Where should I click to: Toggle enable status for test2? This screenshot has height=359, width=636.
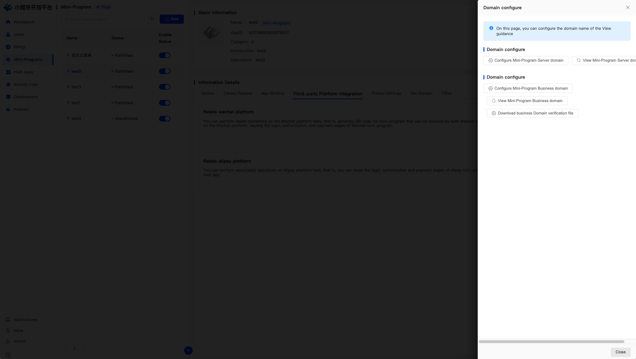[165, 71]
